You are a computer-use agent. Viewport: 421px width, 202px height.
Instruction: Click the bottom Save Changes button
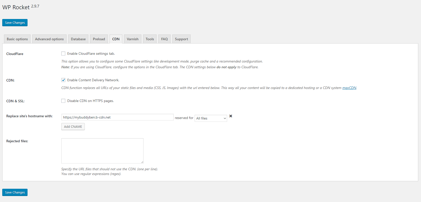pos(15,192)
